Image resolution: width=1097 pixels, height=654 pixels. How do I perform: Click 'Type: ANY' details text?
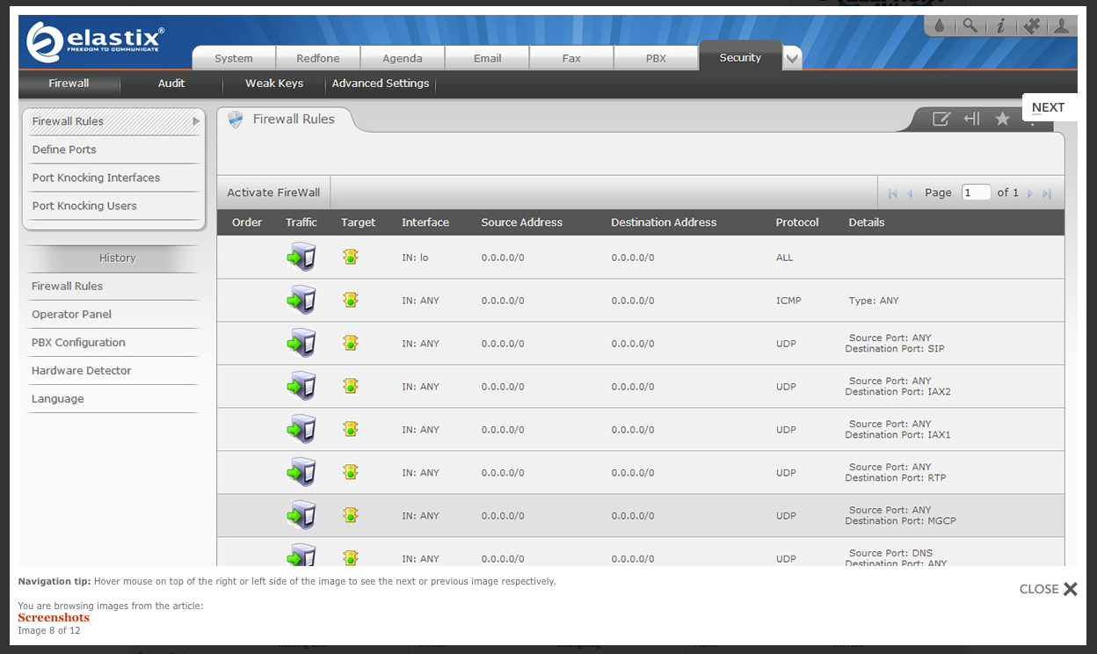coord(874,301)
